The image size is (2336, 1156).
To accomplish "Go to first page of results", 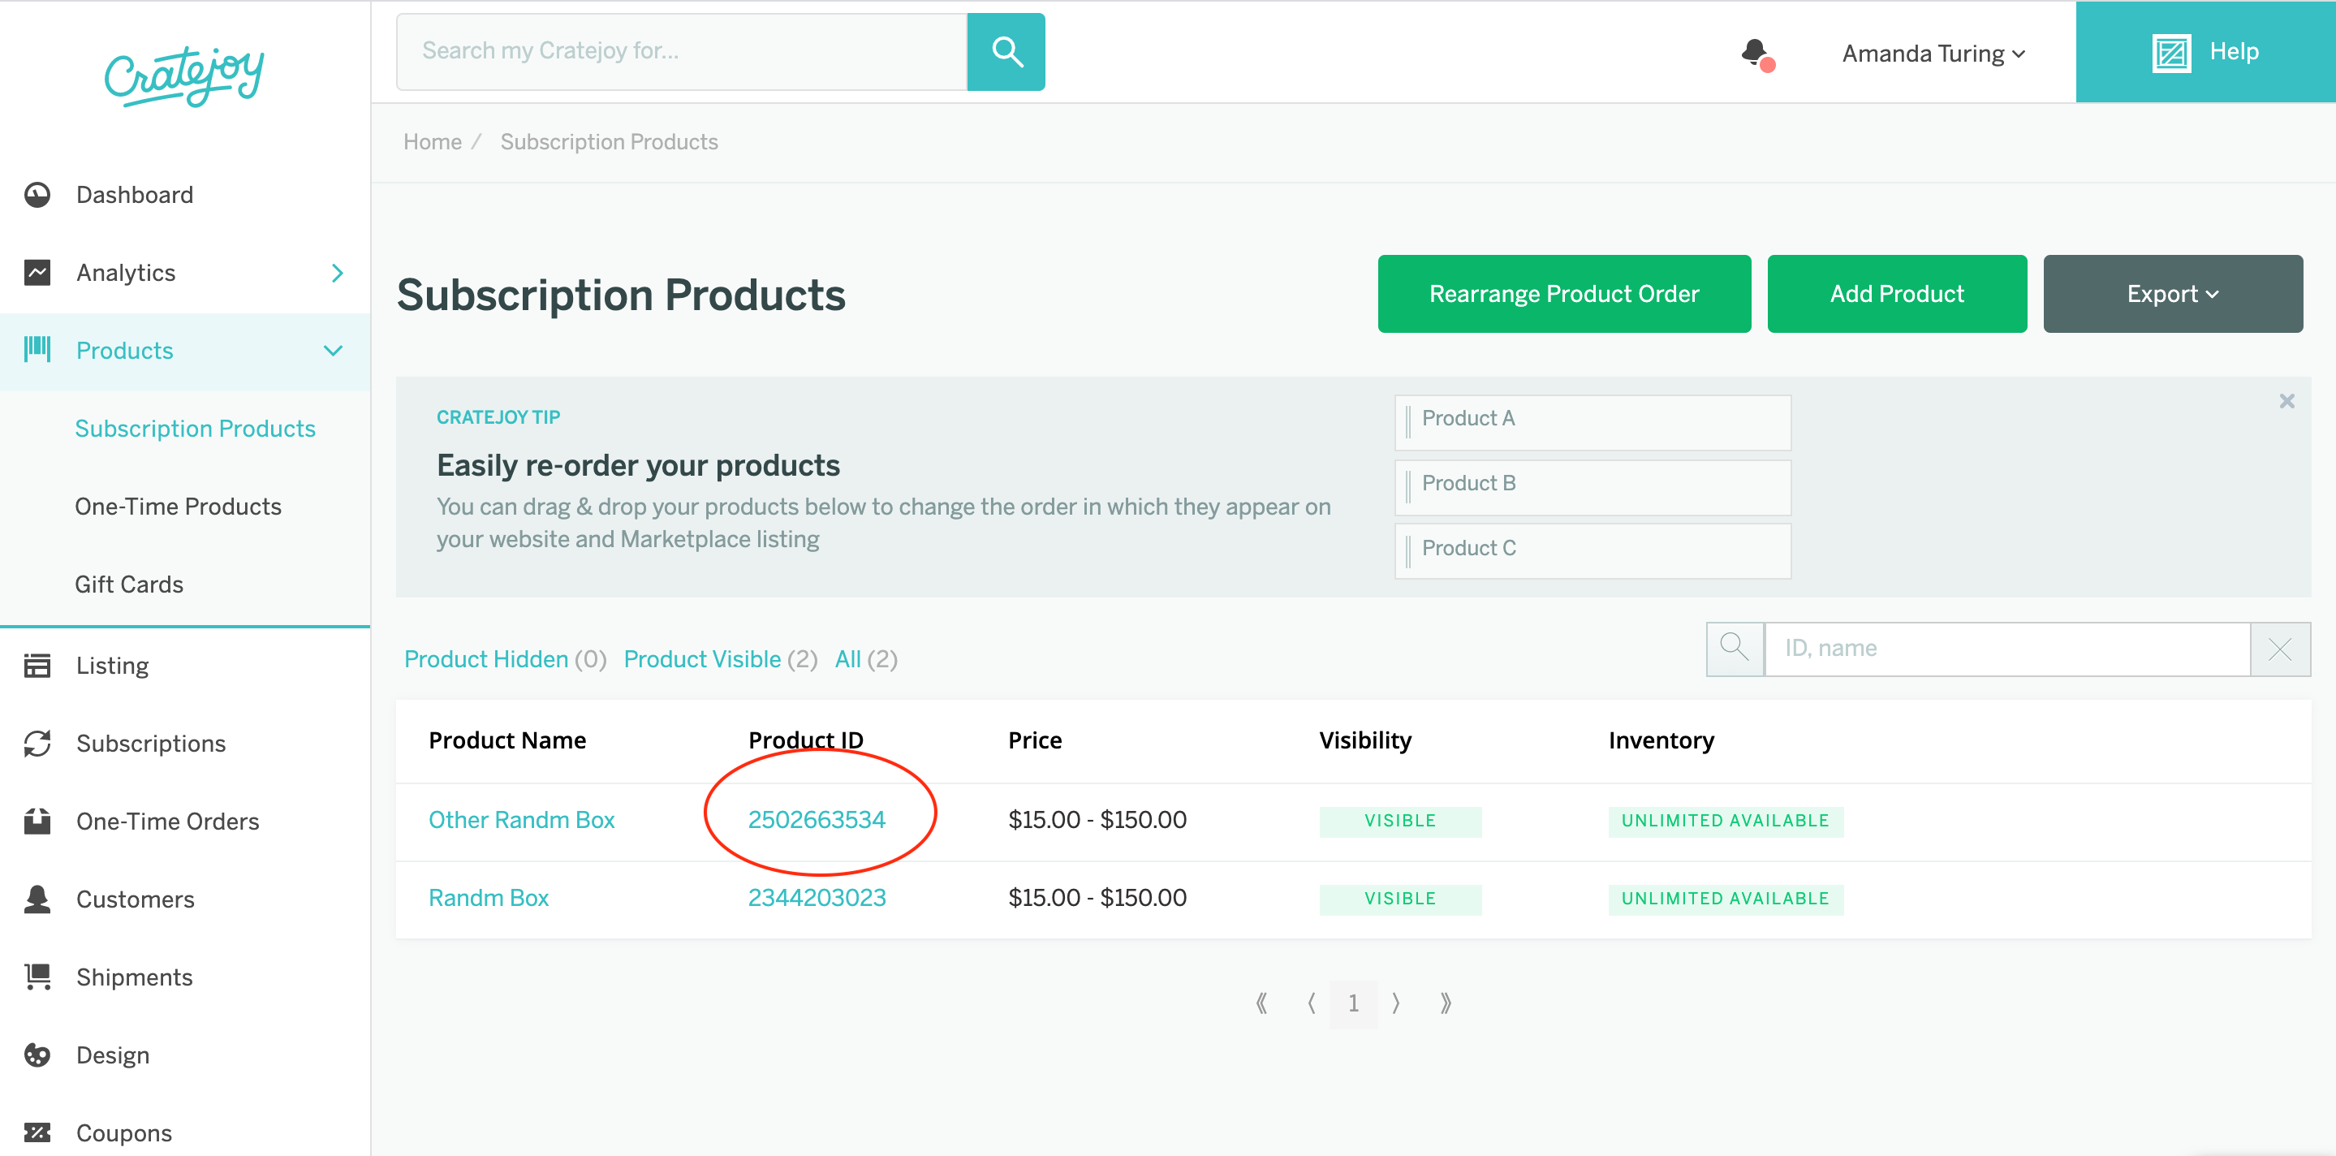I will pos(1261,1003).
